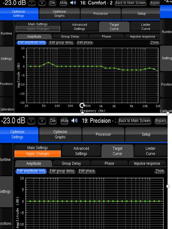Click Back to Main Screen in Precision screen

tap(134, 121)
